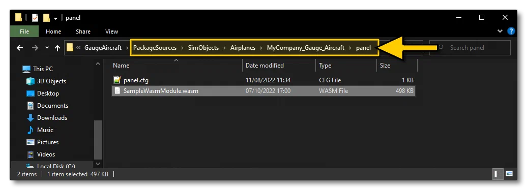The width and height of the screenshot is (527, 190).
Task: Click the folder icon in address bar
Action: (x=70, y=48)
